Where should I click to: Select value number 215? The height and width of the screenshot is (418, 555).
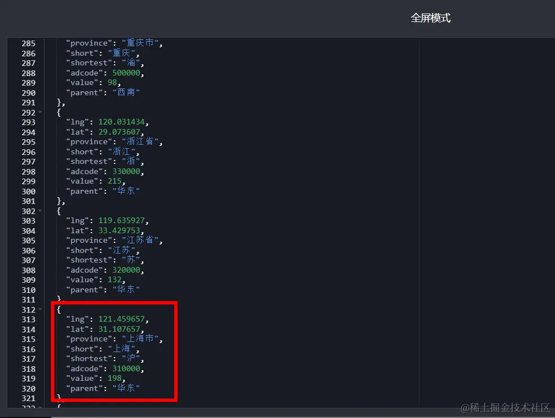coord(114,181)
